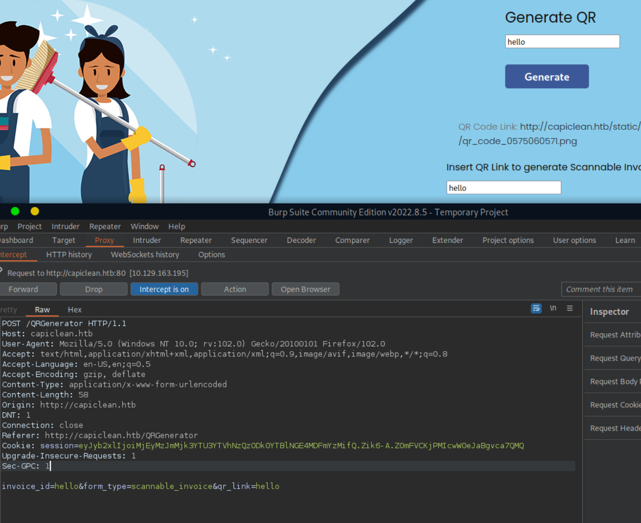Drop the intercepted request
Viewport: 641px width, 523px height.
point(94,289)
